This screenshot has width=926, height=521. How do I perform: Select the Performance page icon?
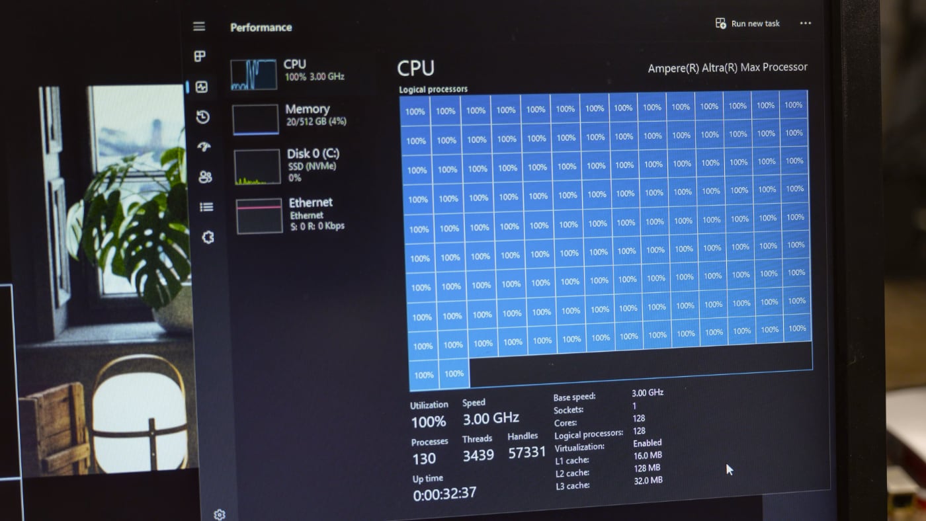[x=201, y=87]
